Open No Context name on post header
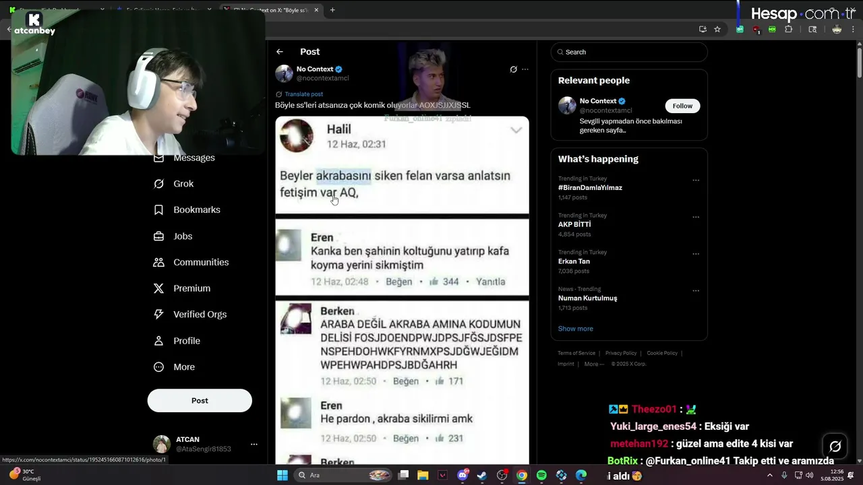This screenshot has height=485, width=863. (x=315, y=69)
